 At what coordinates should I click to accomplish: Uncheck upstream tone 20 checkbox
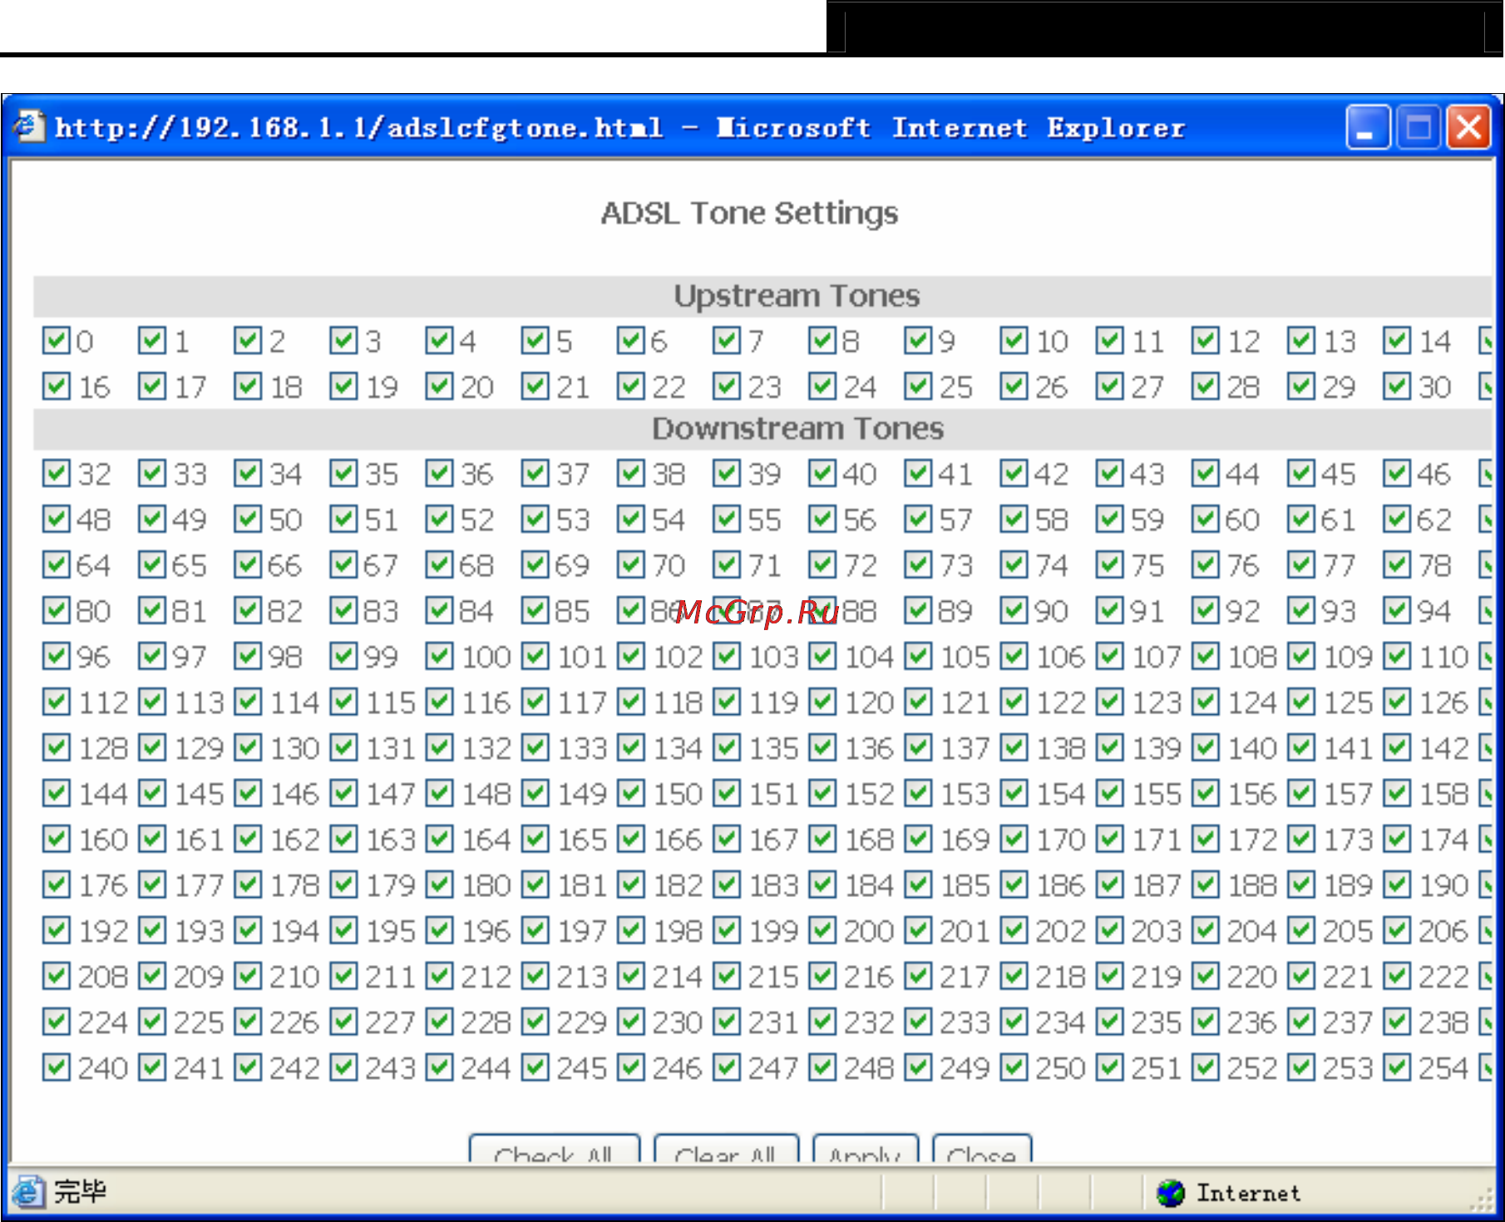[440, 386]
